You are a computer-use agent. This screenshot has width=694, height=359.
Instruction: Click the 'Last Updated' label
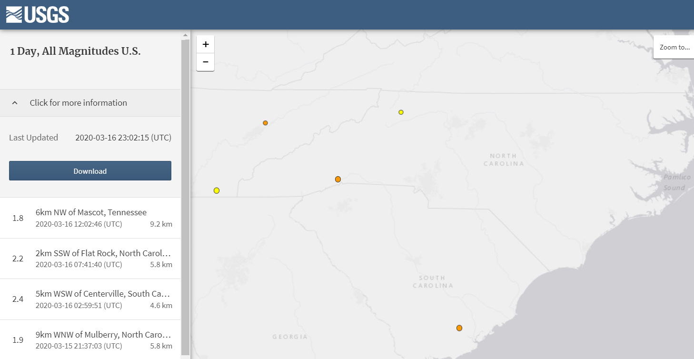click(33, 138)
